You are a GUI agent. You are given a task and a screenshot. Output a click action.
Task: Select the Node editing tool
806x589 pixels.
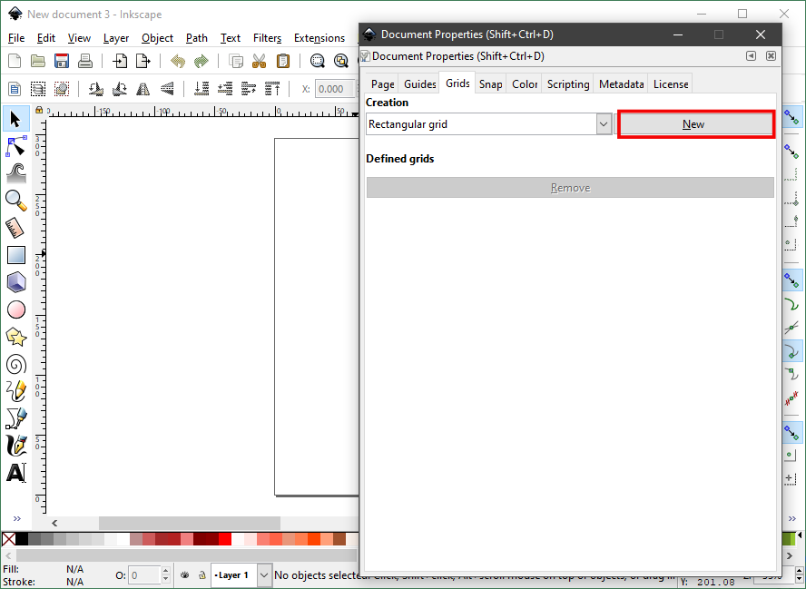point(16,146)
